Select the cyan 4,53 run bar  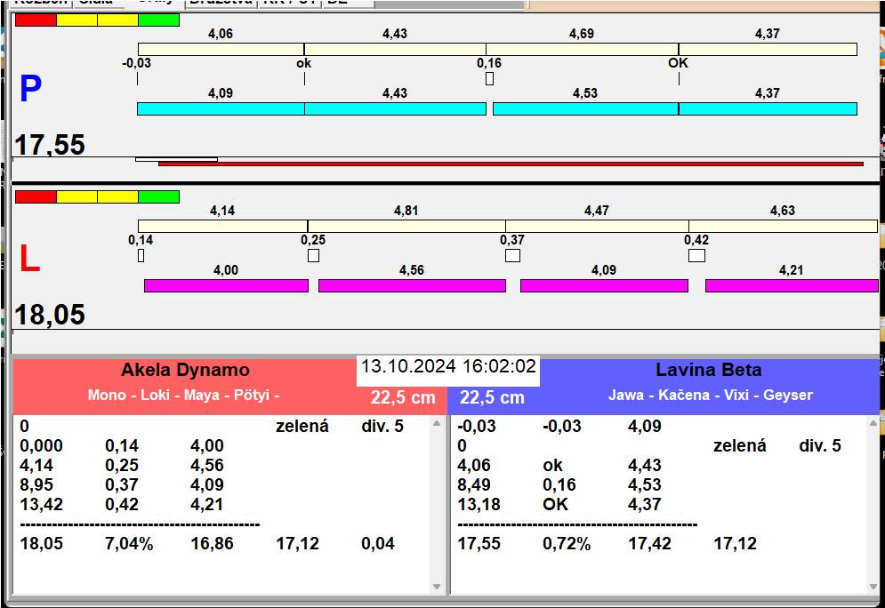[584, 108]
